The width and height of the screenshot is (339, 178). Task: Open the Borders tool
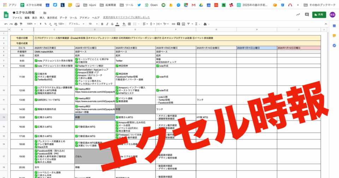pos(129,24)
